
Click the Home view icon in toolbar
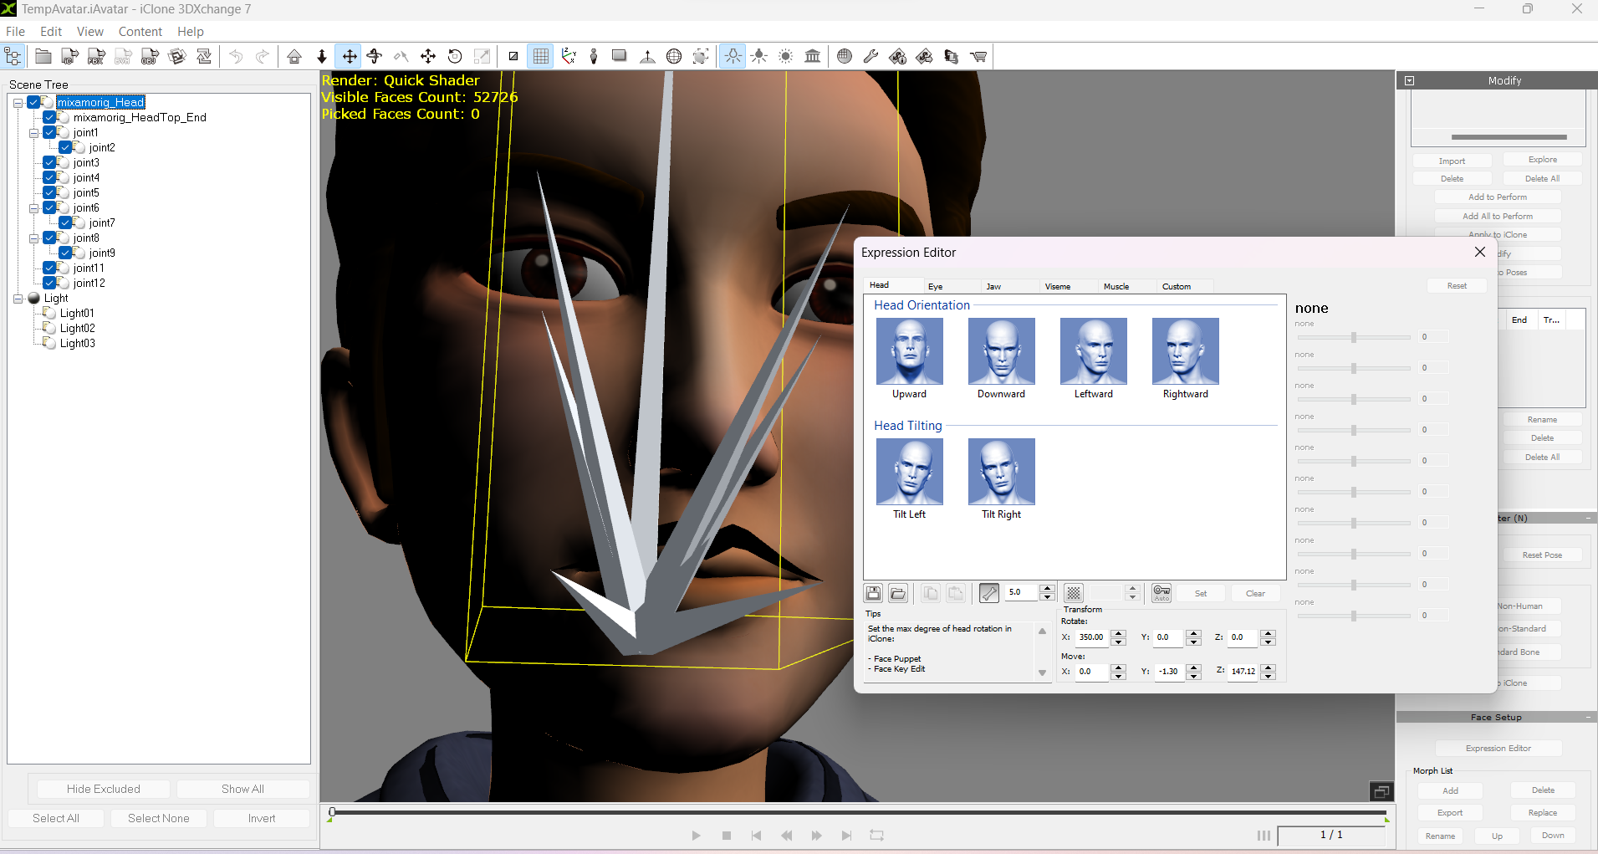coord(294,57)
